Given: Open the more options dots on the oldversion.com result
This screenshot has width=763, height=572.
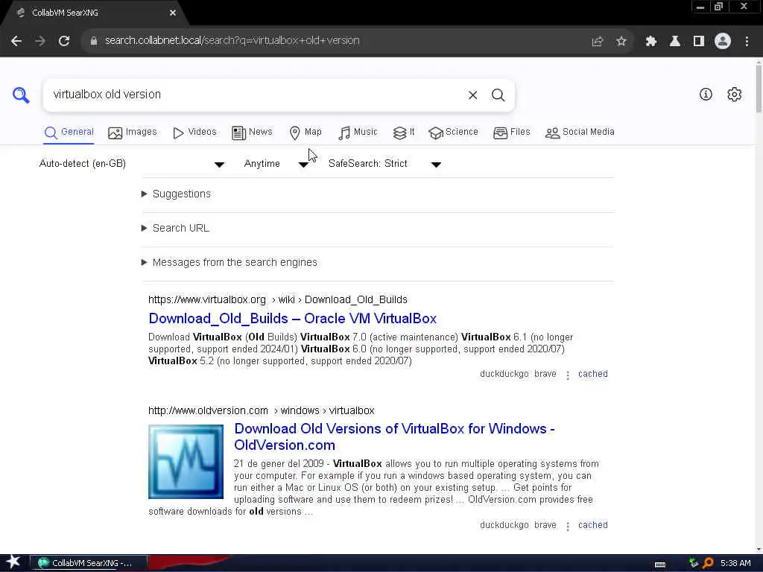Looking at the screenshot, I should click(567, 527).
